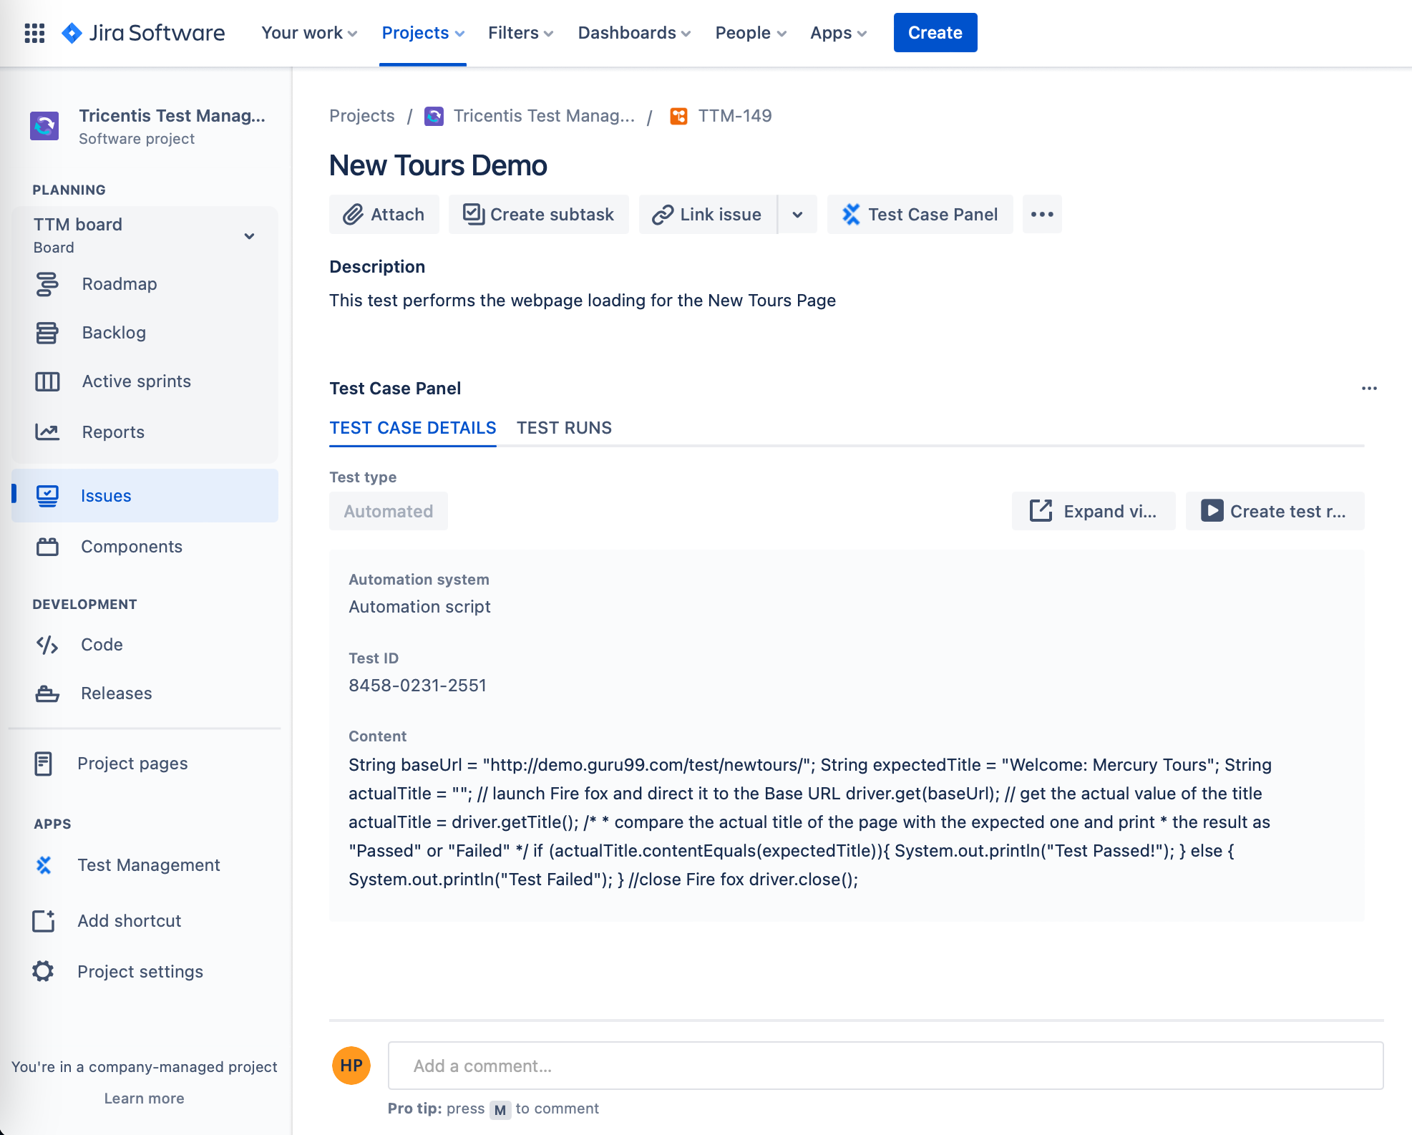Open more actions ellipsis beside Test Case Panel button
Viewport: 1412px width, 1135px height.
coord(1042,215)
